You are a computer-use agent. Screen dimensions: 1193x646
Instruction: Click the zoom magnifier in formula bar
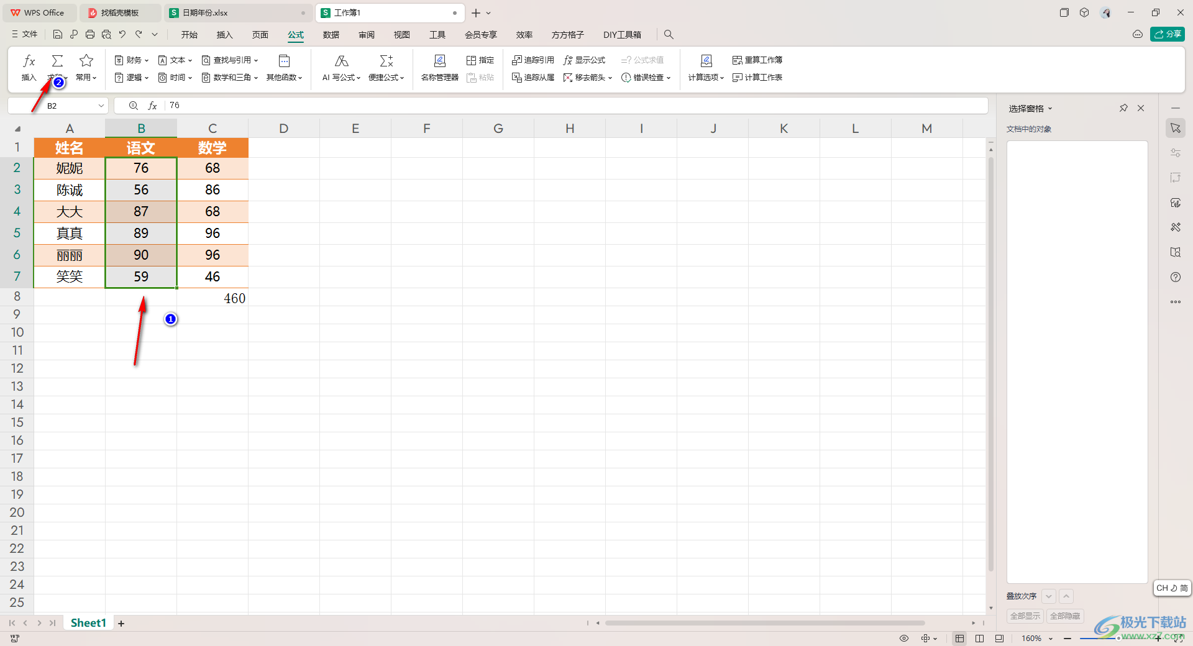point(133,106)
